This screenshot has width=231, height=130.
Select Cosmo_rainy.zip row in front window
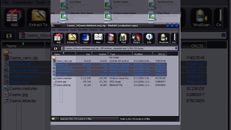click(x=109, y=61)
